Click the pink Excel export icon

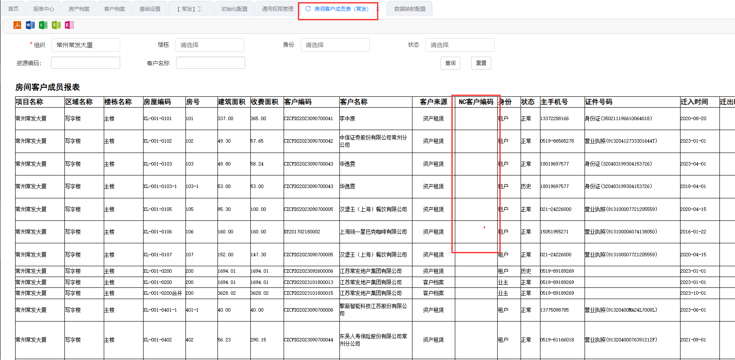(x=69, y=25)
